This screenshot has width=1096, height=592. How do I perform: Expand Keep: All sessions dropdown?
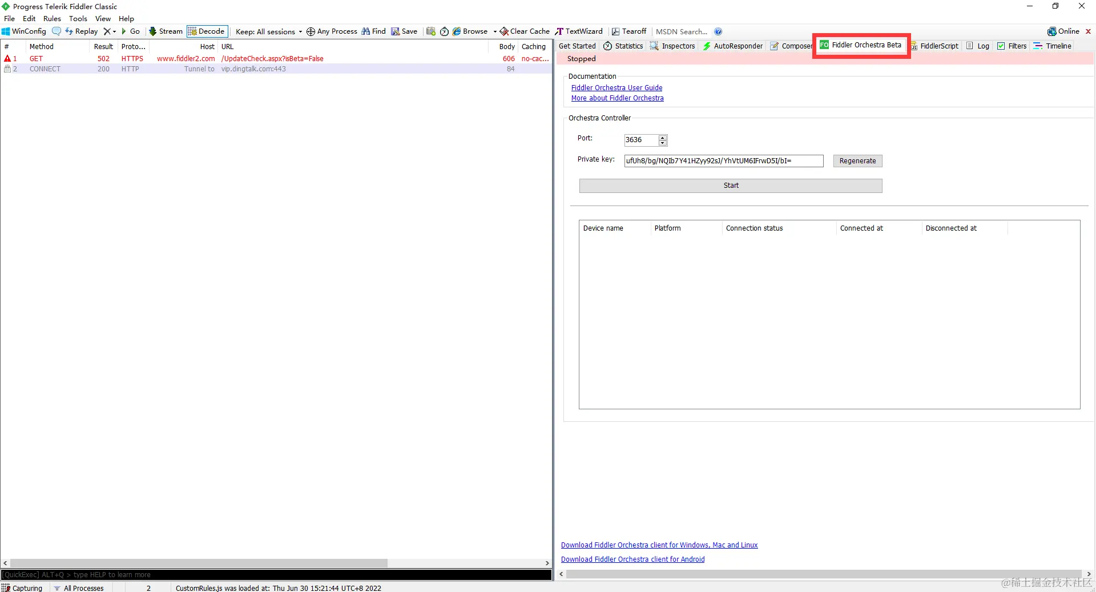pos(269,31)
